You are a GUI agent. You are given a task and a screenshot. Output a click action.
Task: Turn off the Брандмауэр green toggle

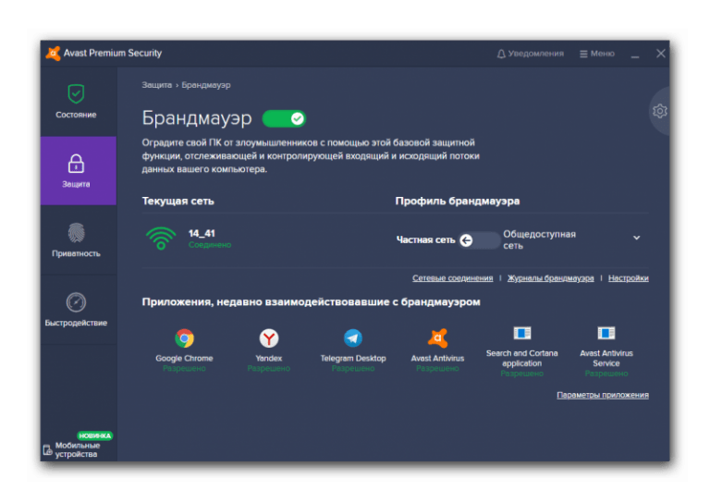(x=285, y=118)
